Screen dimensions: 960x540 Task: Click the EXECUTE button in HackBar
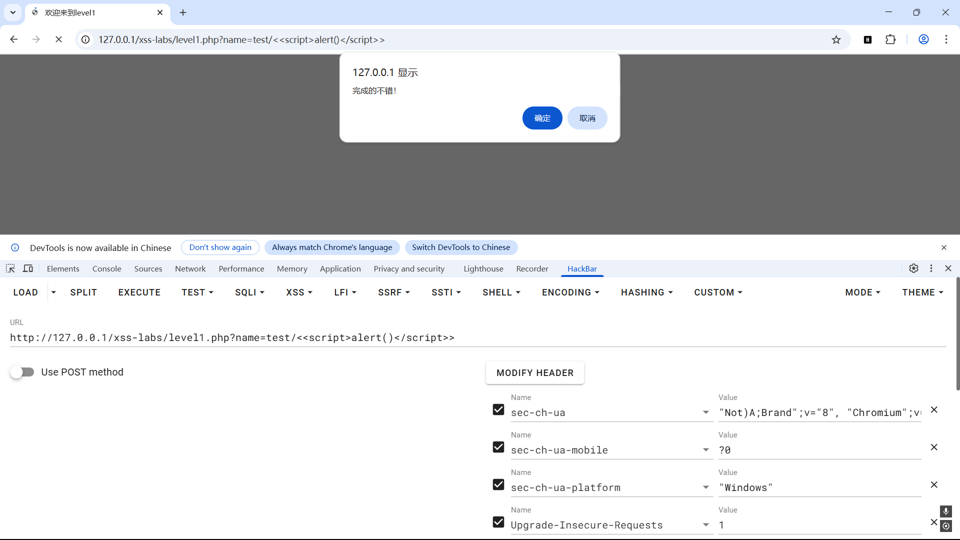click(139, 292)
